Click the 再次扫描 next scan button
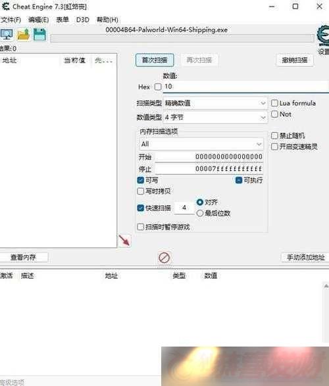 coord(199,60)
